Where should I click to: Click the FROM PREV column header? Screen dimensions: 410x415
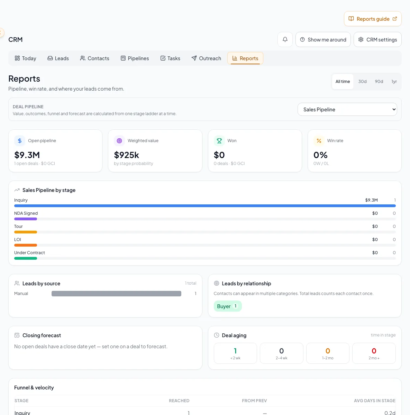pos(254,400)
